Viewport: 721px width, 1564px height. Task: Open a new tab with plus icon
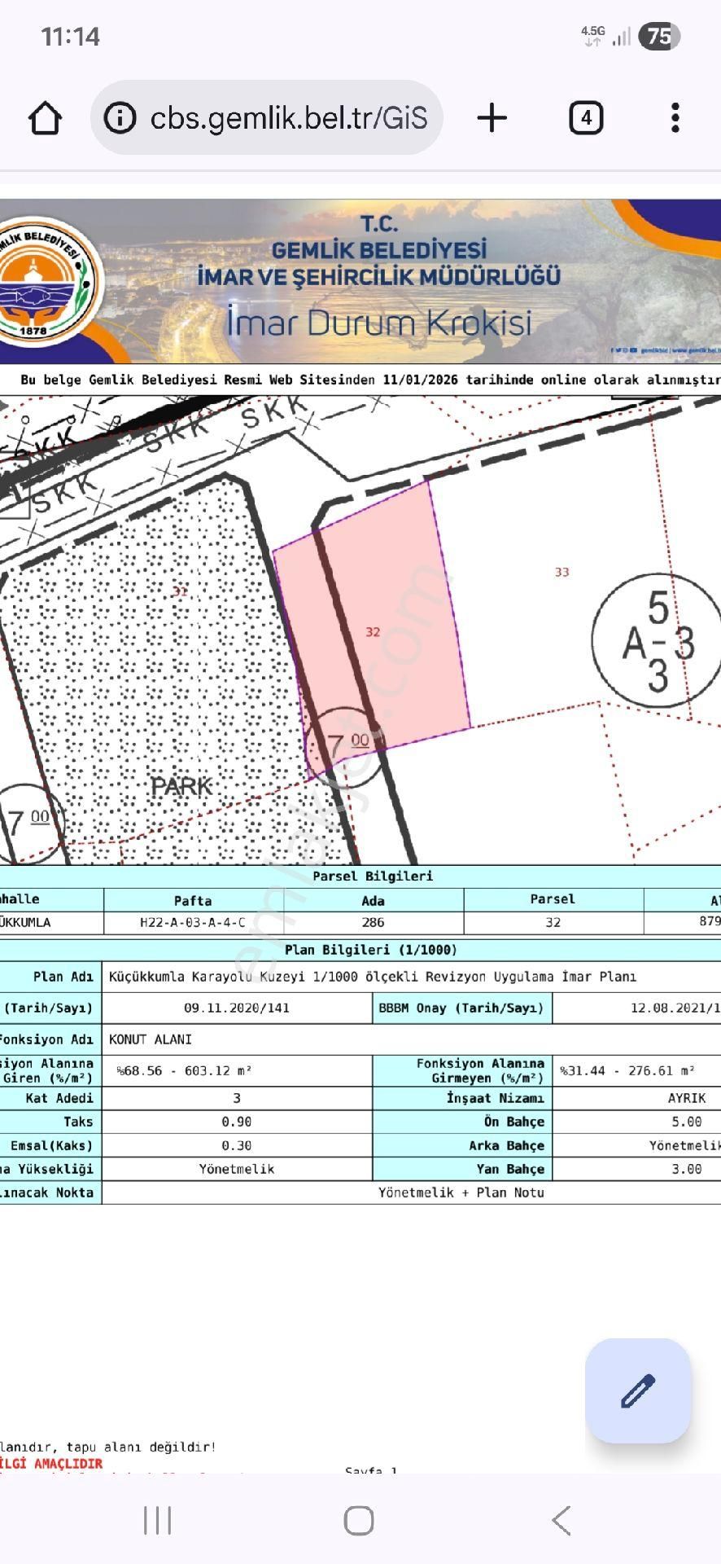click(492, 118)
